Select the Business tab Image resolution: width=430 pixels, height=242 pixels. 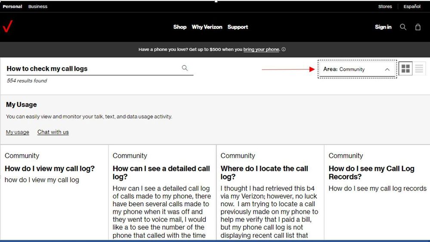coord(38,6)
